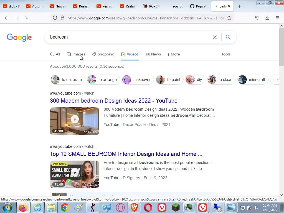Open Internet Explorer from the taskbar
The height and width of the screenshot is (213, 284).
37,207
